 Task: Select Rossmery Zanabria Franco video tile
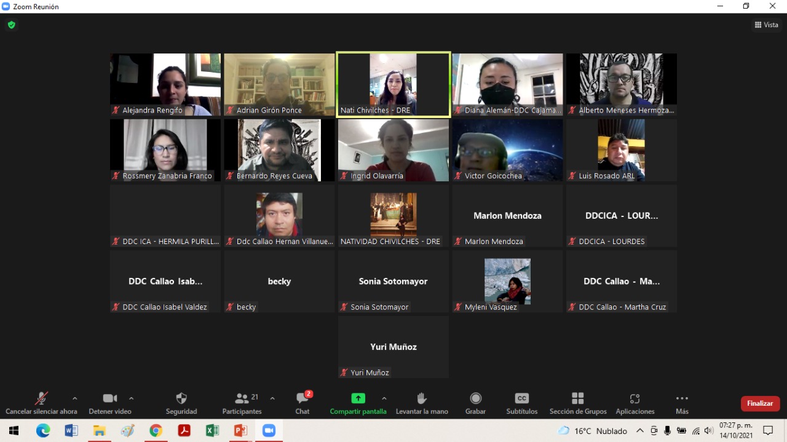click(x=165, y=150)
